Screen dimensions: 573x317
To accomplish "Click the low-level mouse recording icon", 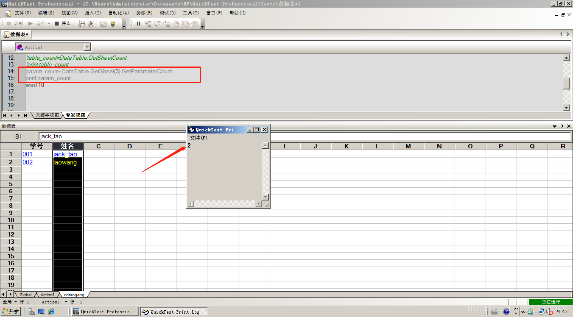I will tap(82, 24).
